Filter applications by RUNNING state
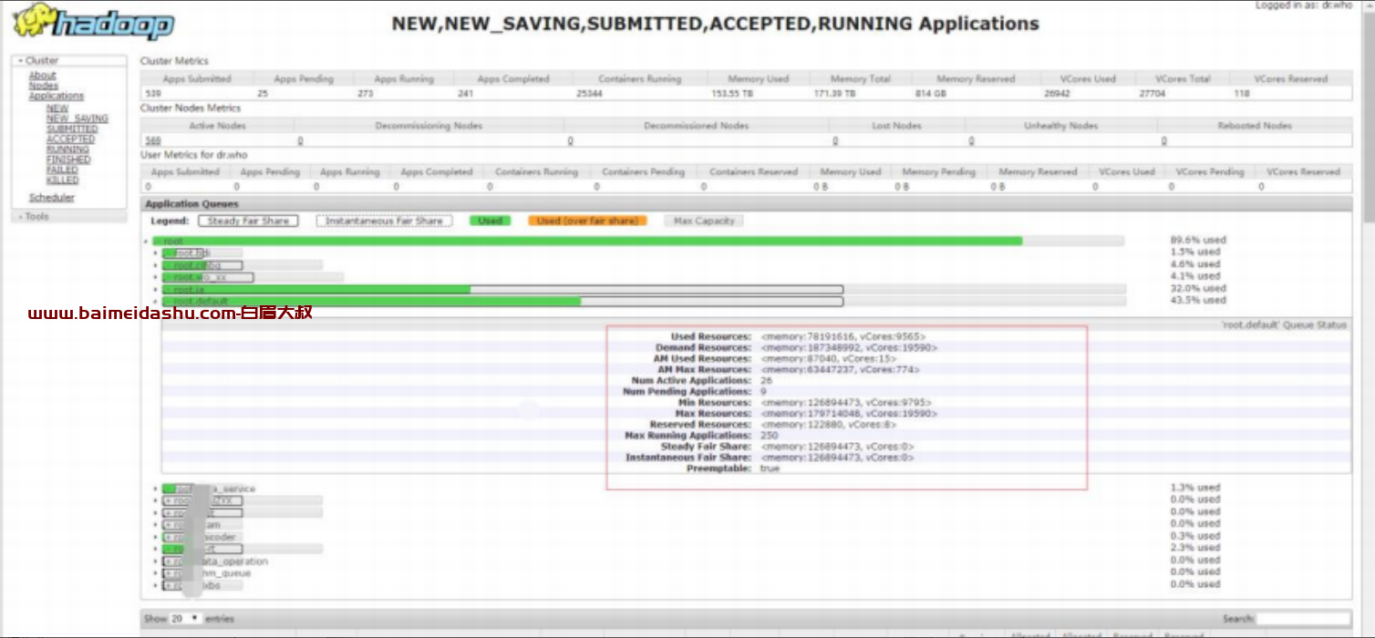This screenshot has height=638, width=1375. click(x=67, y=149)
